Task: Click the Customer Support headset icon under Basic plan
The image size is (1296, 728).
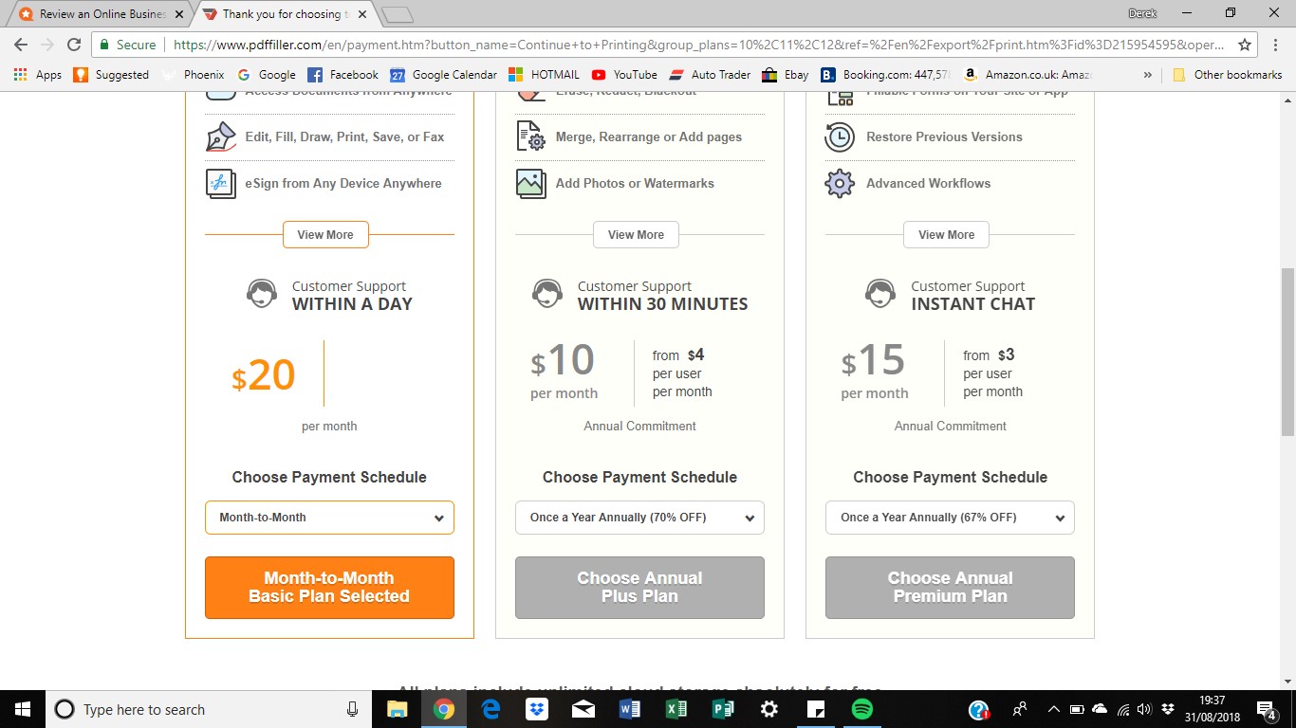Action: [261, 295]
